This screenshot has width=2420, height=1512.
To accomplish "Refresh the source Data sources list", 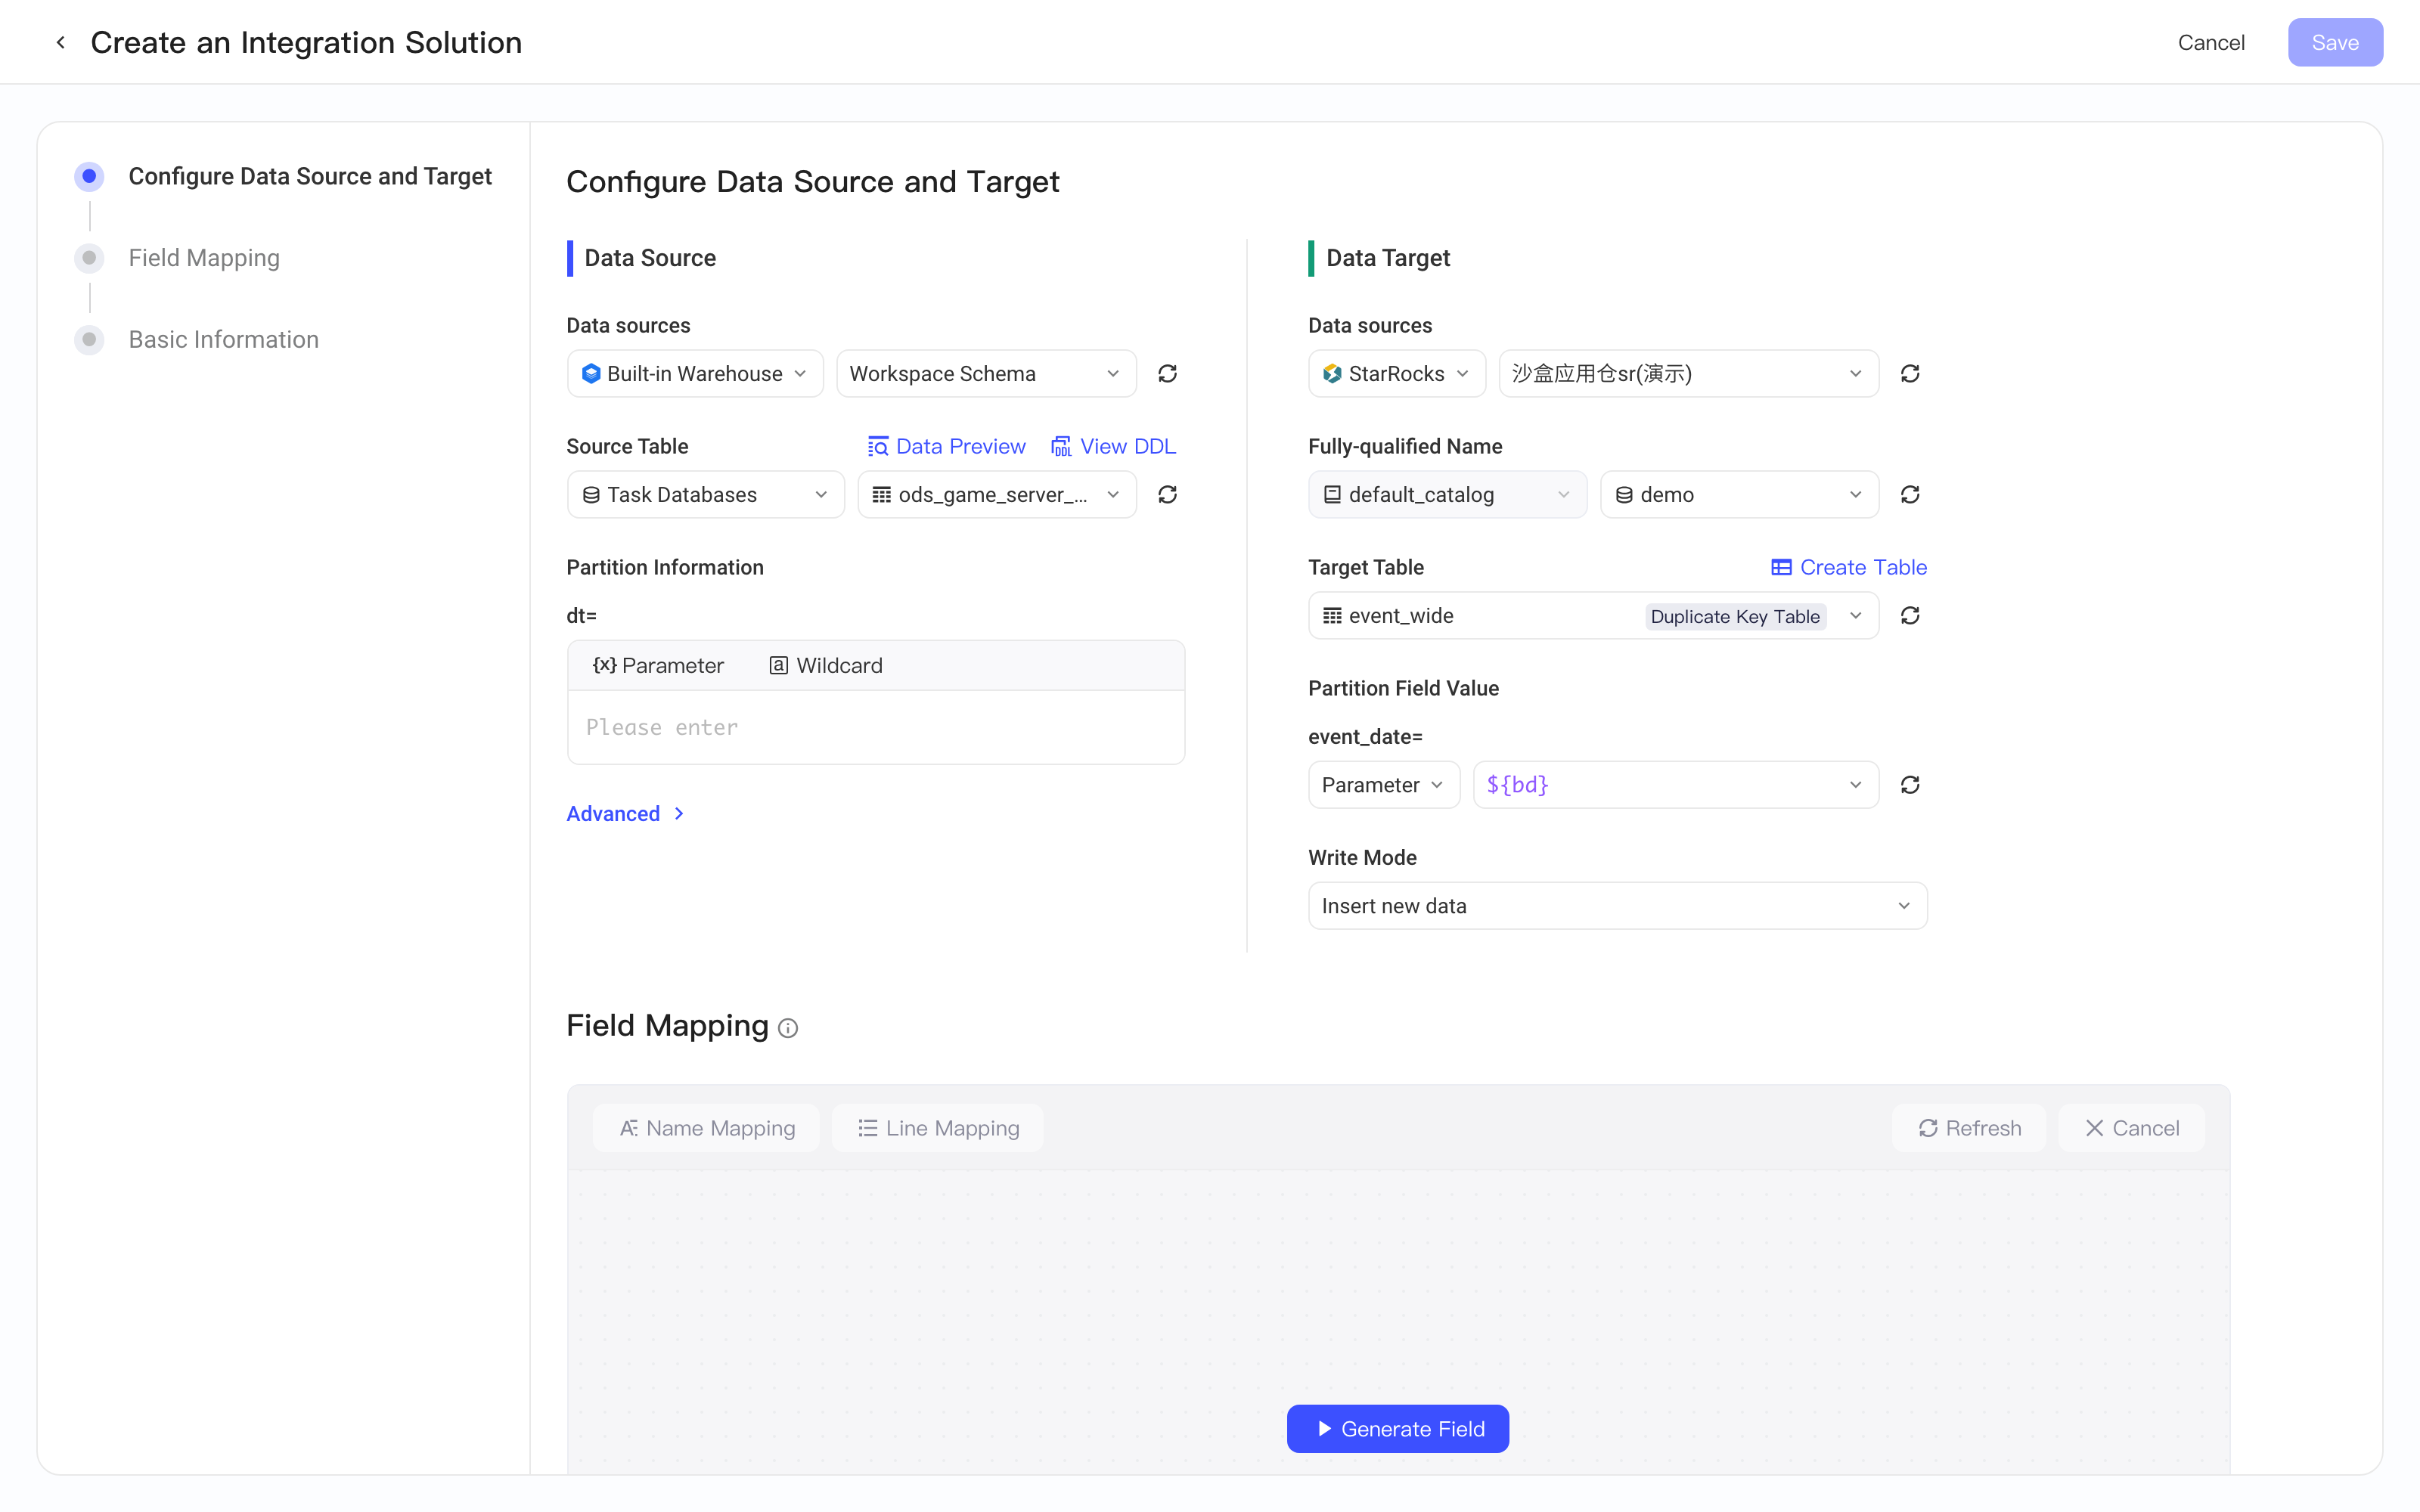I will 1167,373.
